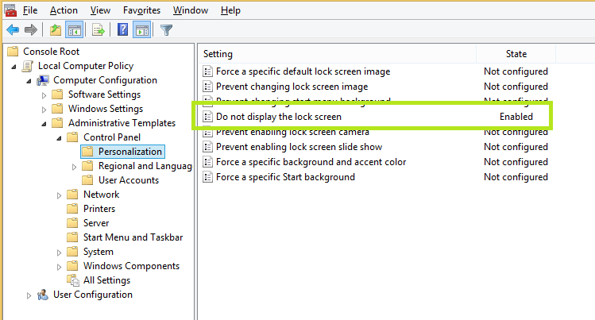Select Start Menu and Taskbar folder
Screen dimensions: 595x320
pos(133,237)
